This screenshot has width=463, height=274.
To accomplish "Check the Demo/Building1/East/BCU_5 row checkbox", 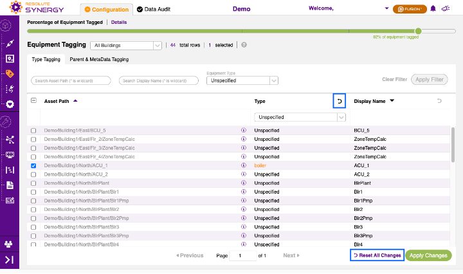I will (x=34, y=131).
